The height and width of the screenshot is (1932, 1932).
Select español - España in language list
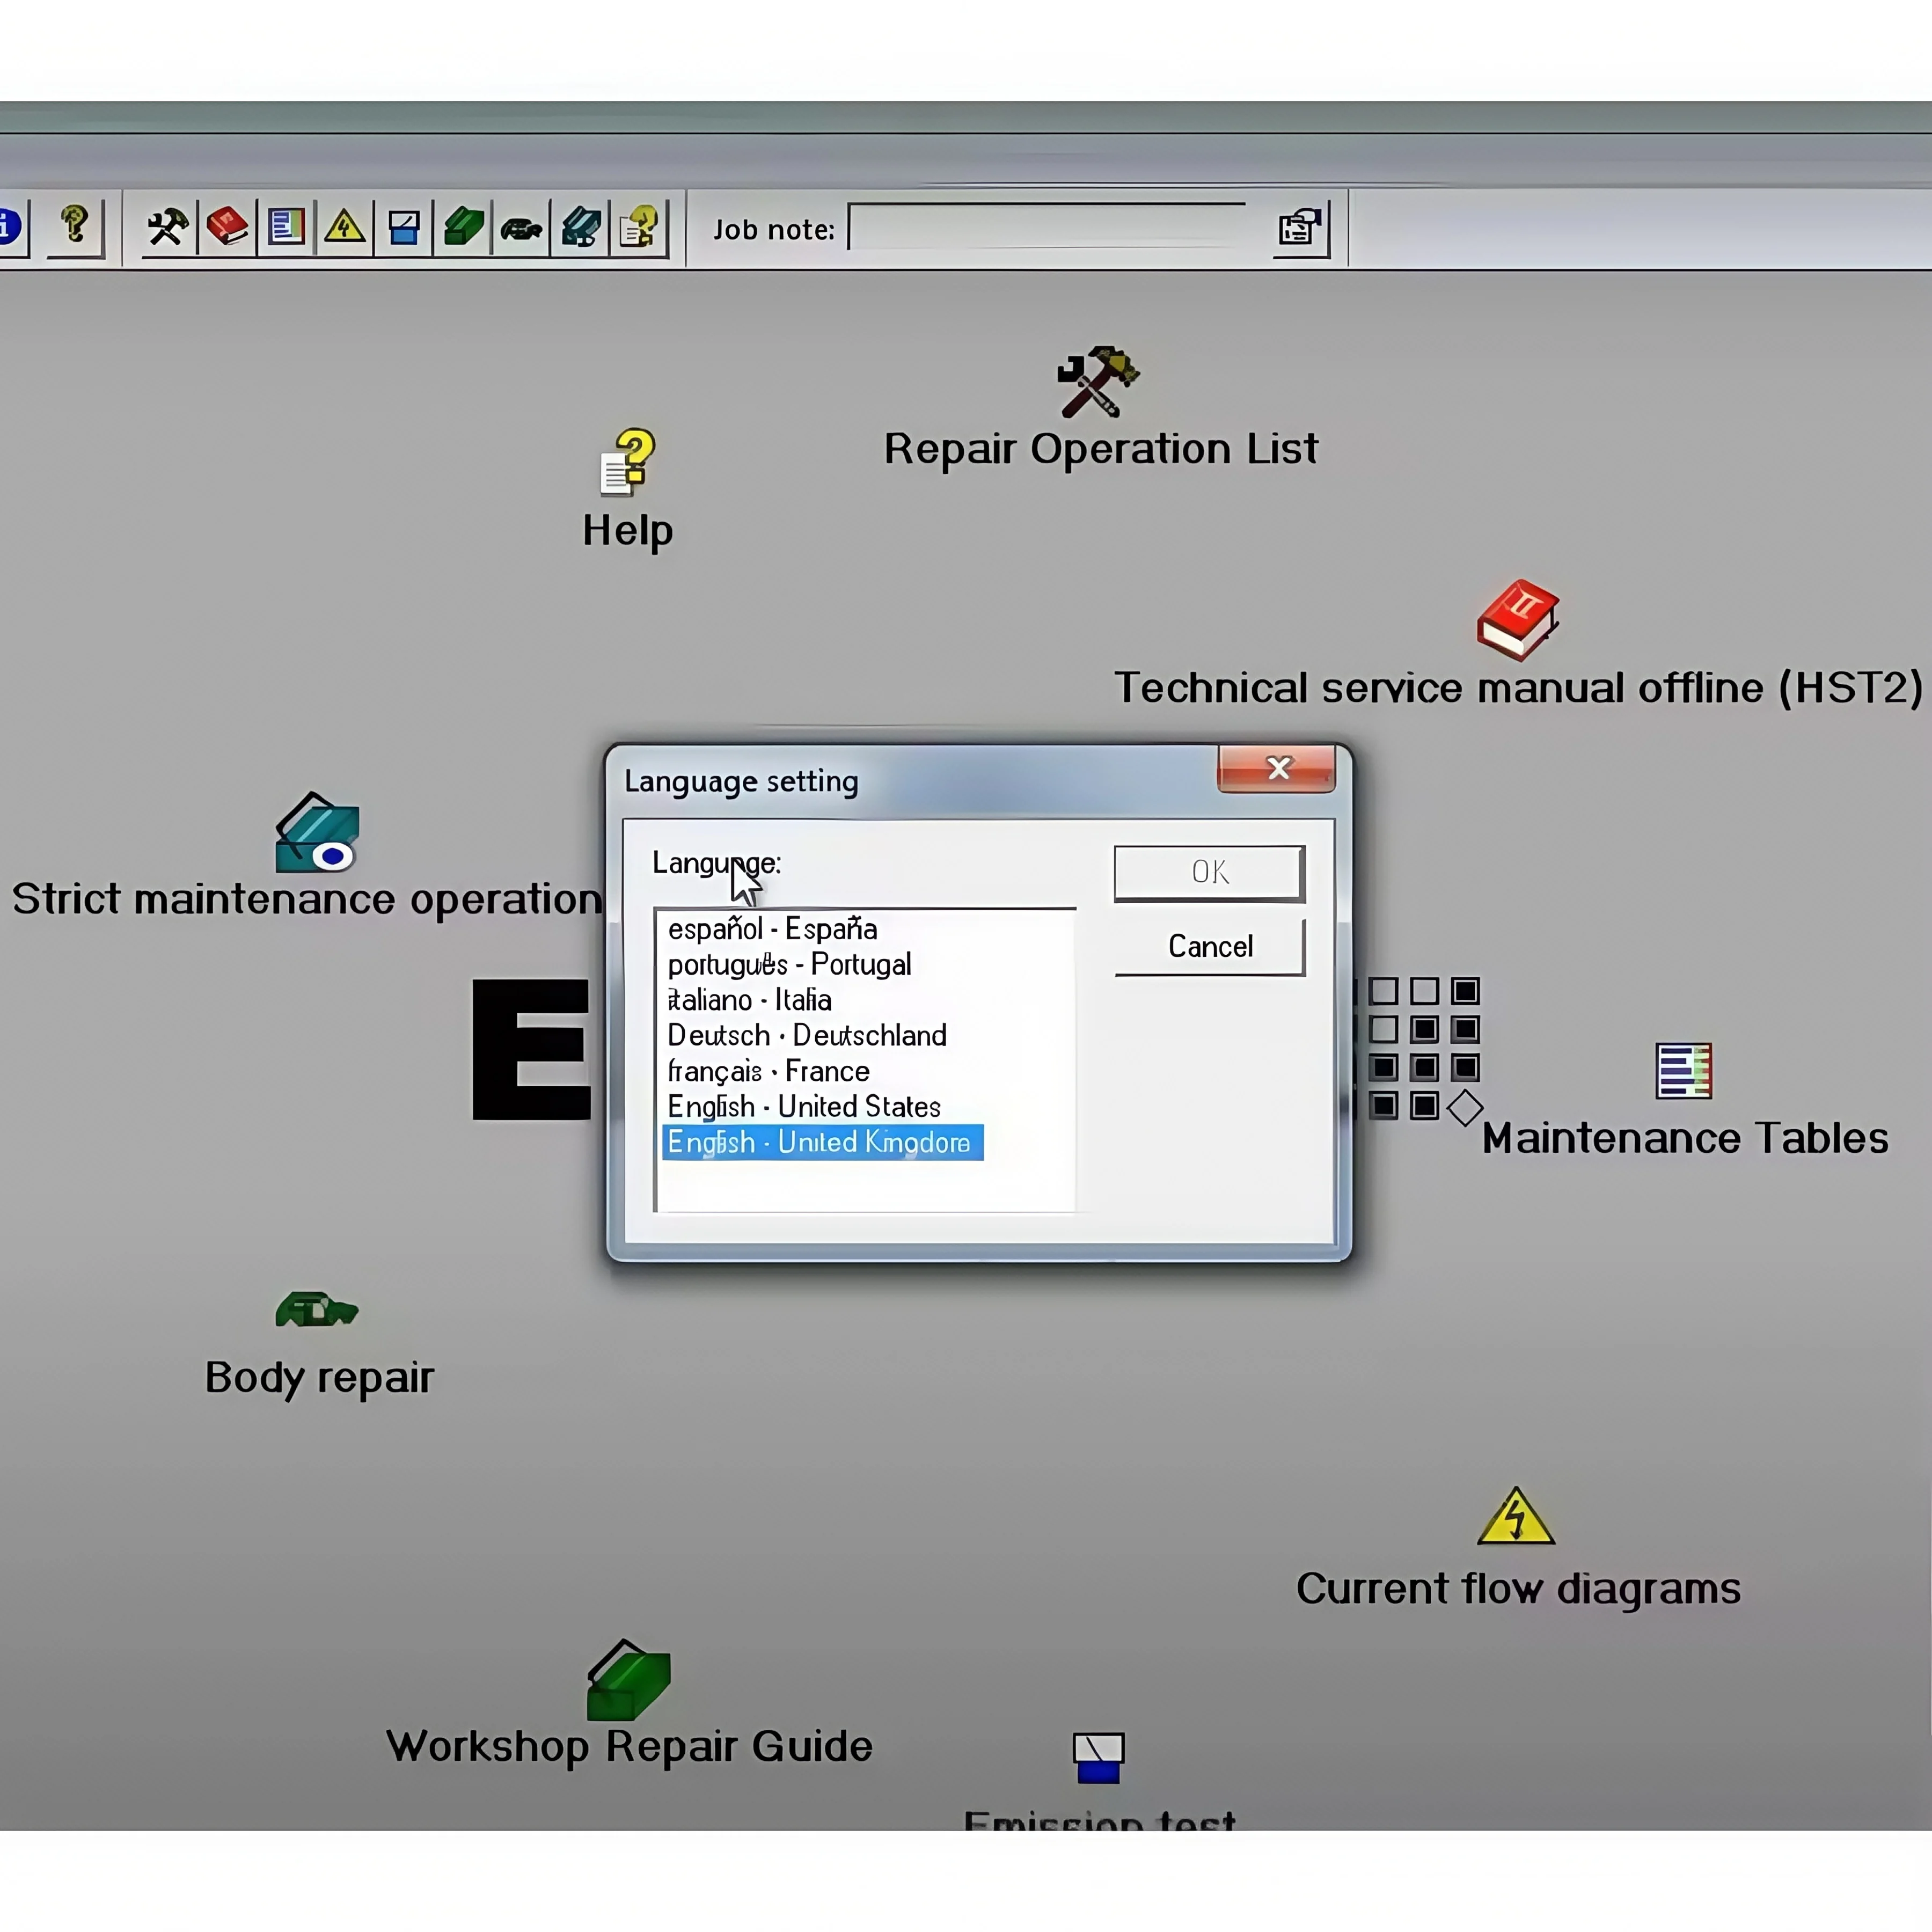coord(772,929)
